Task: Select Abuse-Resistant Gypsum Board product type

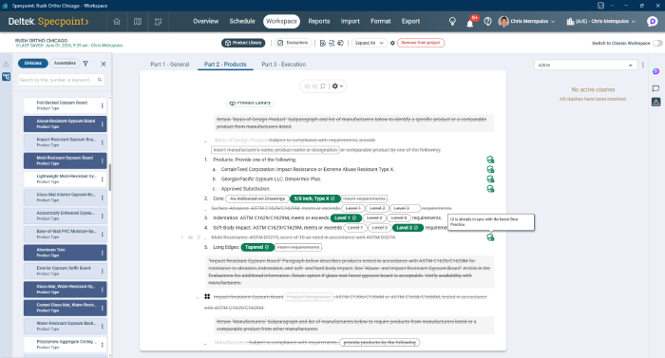Action: tap(65, 123)
